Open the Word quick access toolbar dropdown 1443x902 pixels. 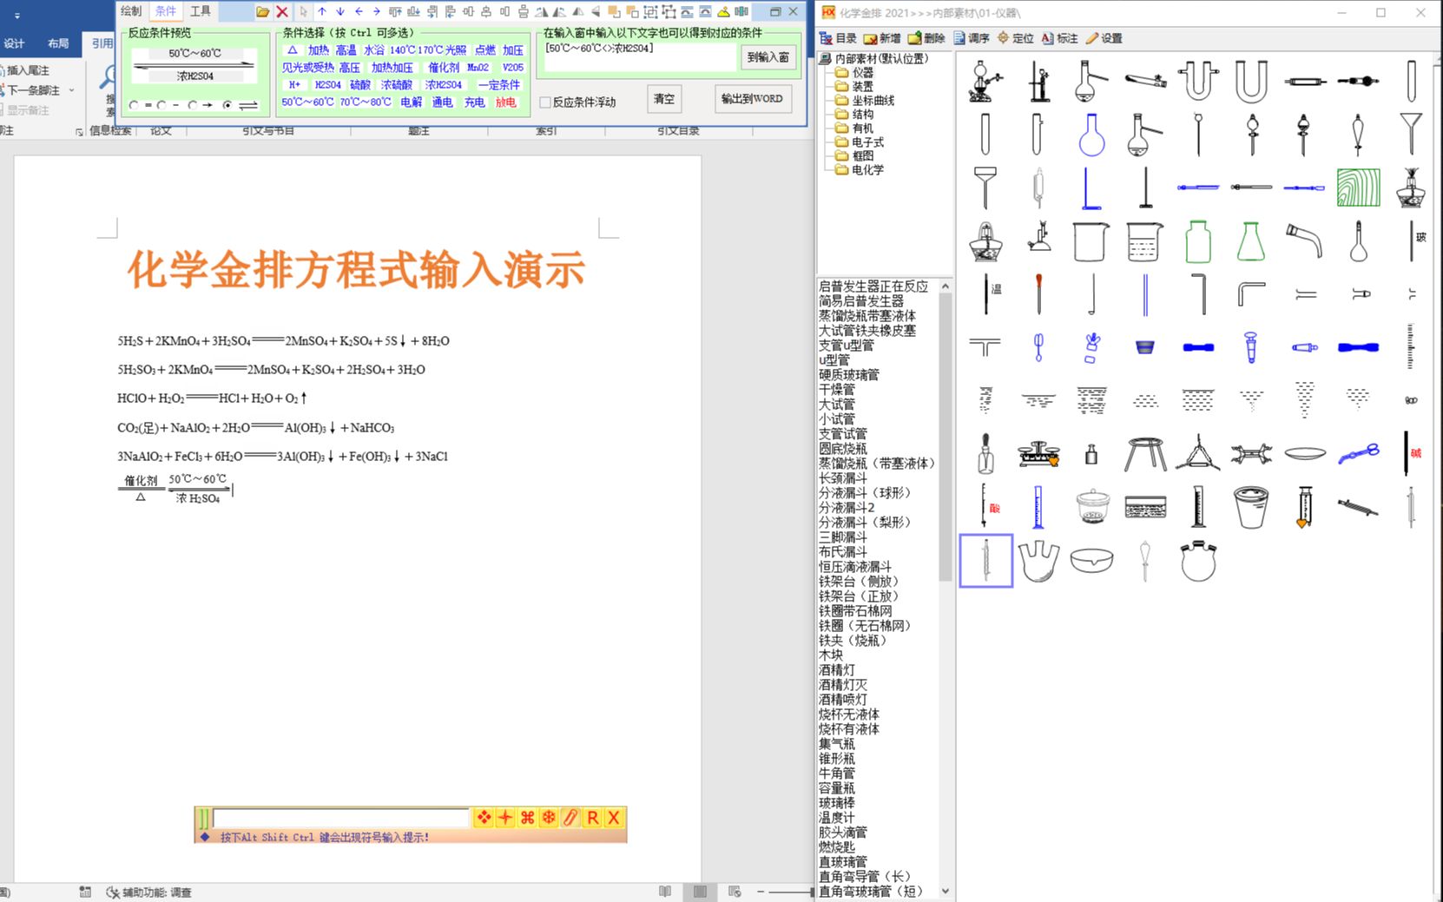tap(16, 16)
